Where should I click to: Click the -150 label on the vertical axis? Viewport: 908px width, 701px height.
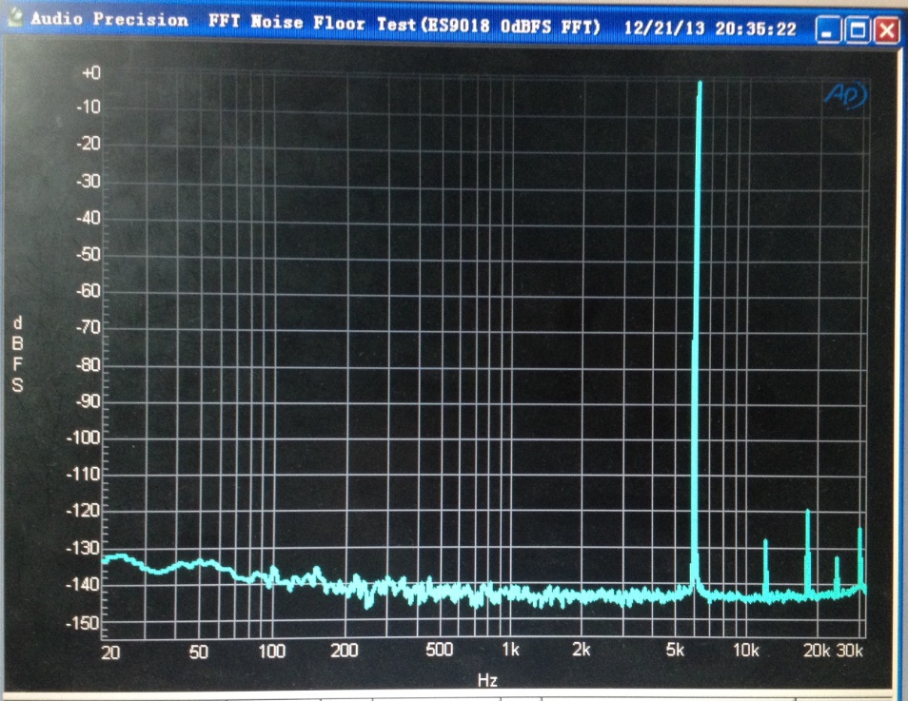click(84, 623)
